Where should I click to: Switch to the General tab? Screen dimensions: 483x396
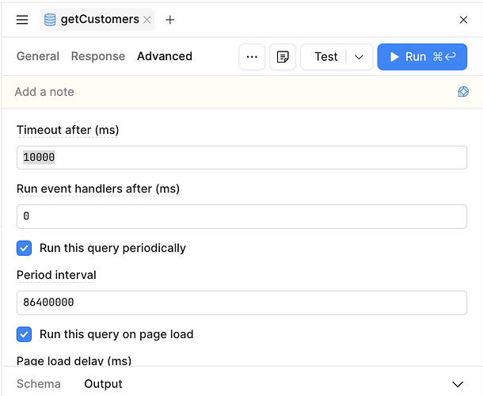click(x=38, y=56)
